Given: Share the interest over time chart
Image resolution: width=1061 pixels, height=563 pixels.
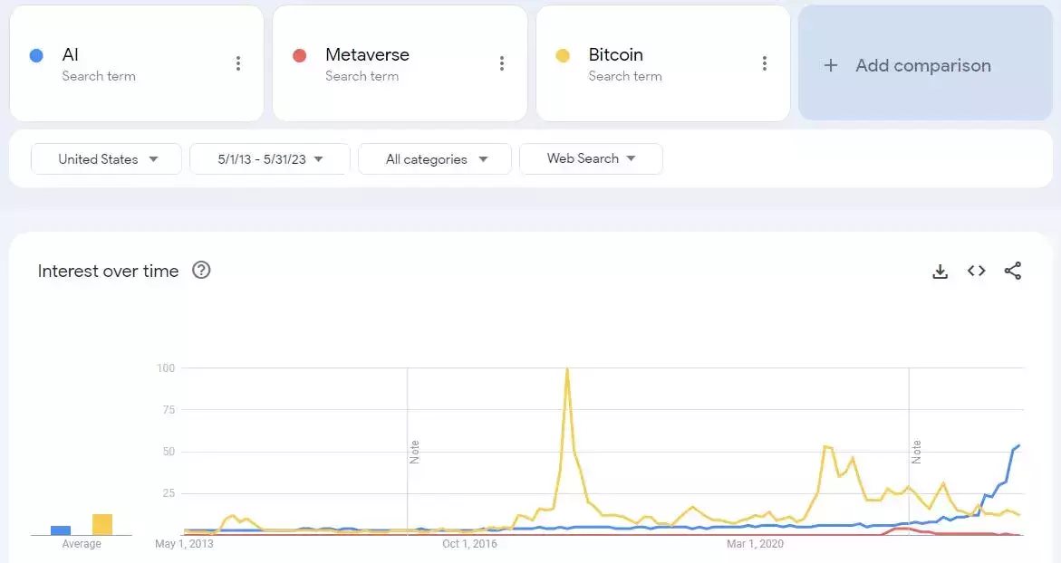Looking at the screenshot, I should [x=1013, y=271].
